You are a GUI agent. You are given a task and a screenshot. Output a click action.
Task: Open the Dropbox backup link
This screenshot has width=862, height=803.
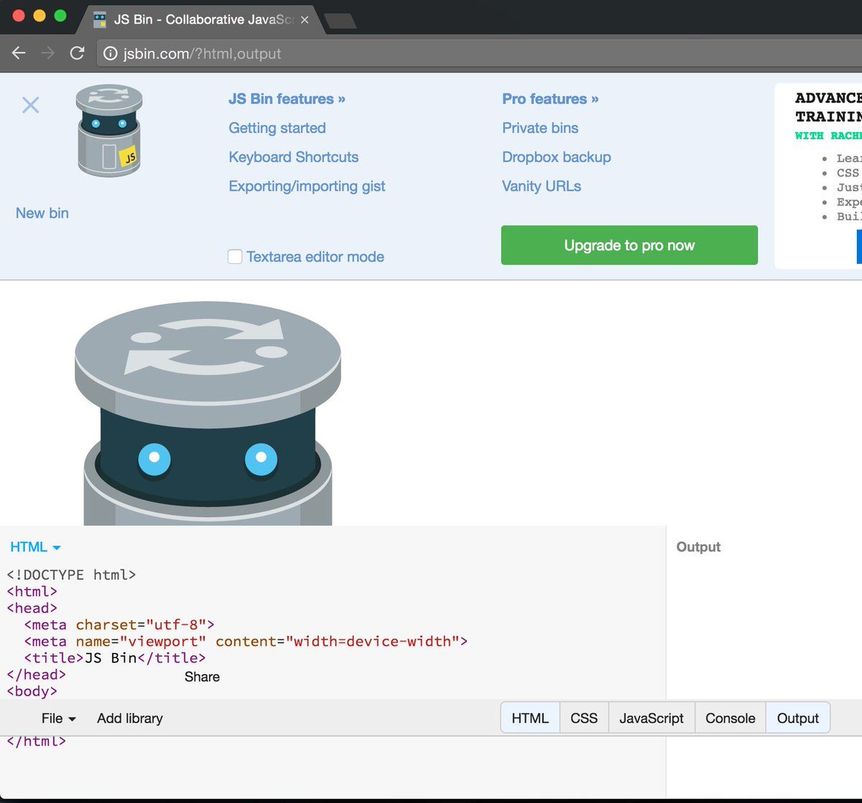(557, 157)
